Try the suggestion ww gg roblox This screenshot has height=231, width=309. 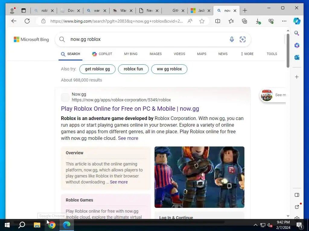(169, 69)
